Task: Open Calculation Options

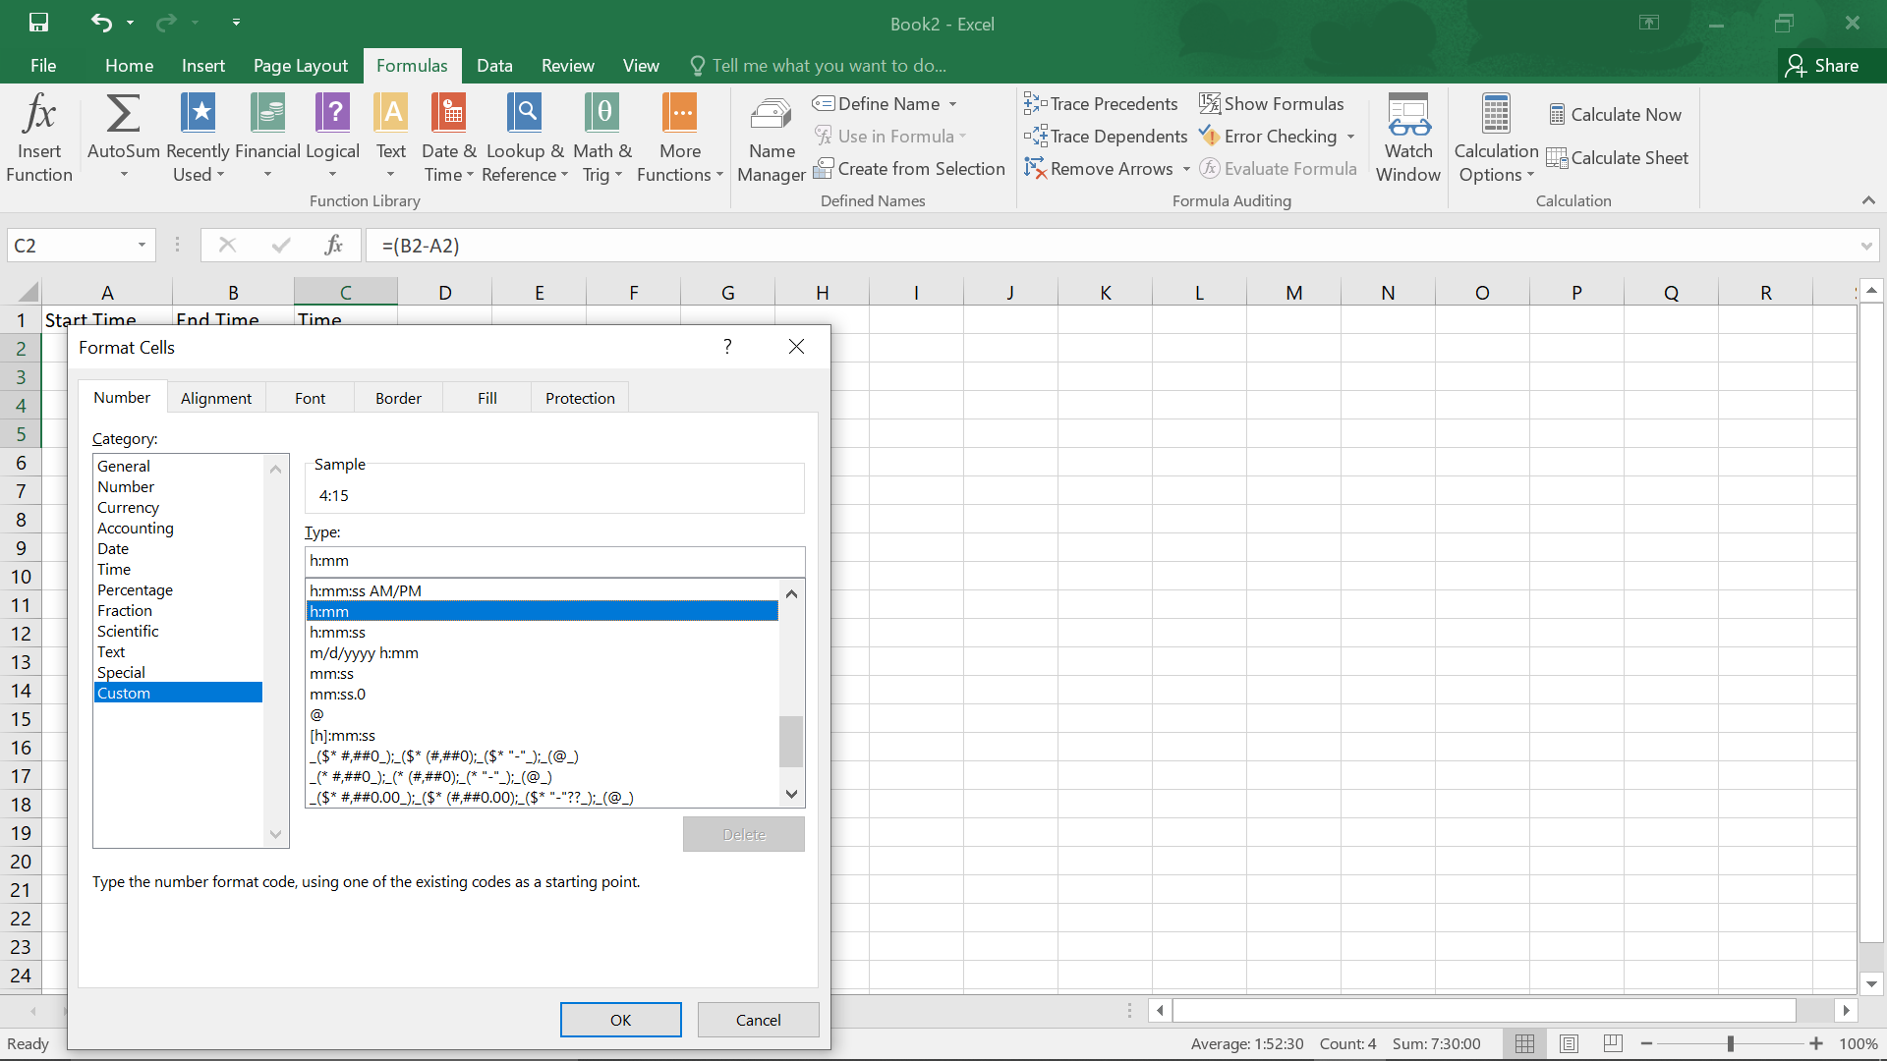Action: click(x=1496, y=138)
